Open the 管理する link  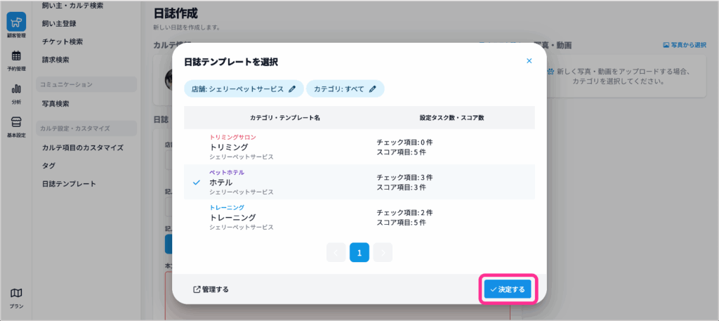click(211, 289)
